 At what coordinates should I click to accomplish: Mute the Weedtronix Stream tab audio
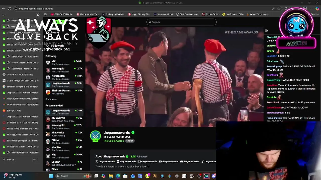[9, 153]
